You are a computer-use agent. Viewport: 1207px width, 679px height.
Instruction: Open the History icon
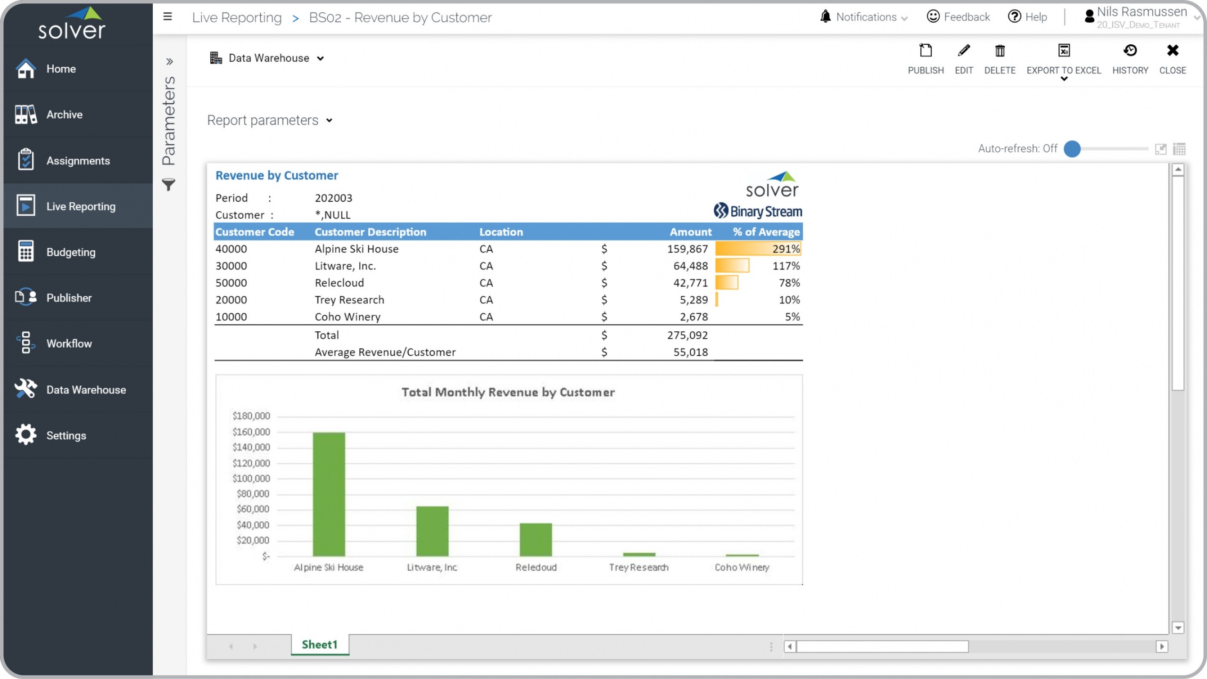1130,51
